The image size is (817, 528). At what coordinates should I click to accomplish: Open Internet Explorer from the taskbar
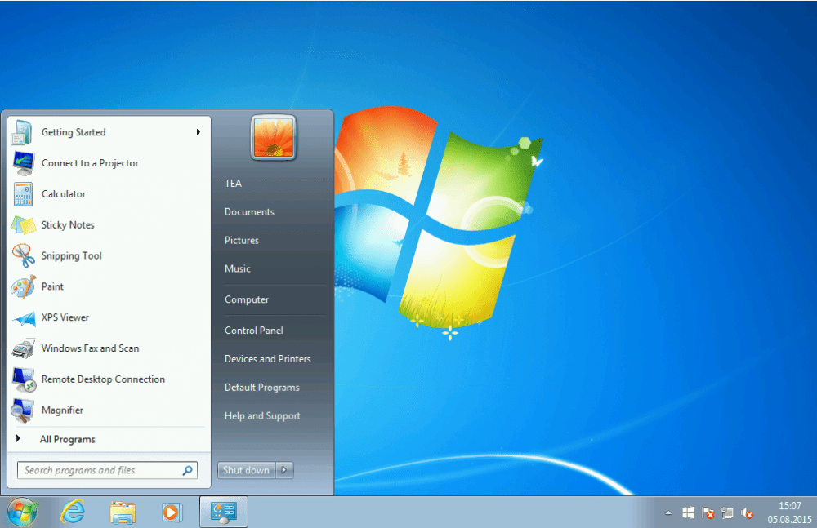tap(73, 512)
